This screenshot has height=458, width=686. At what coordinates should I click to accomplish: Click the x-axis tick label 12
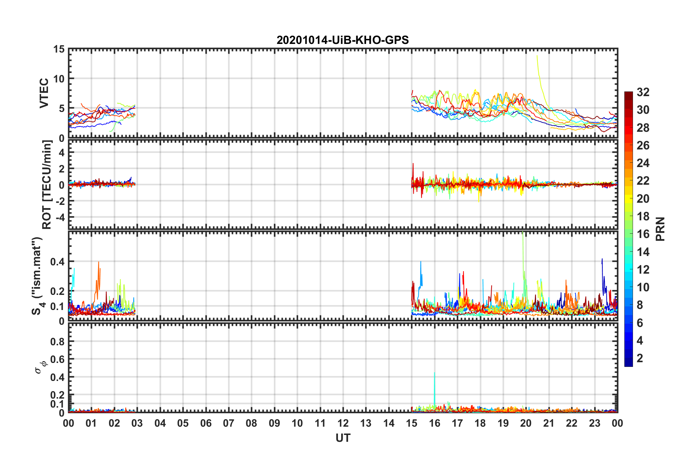pyautogui.click(x=343, y=423)
